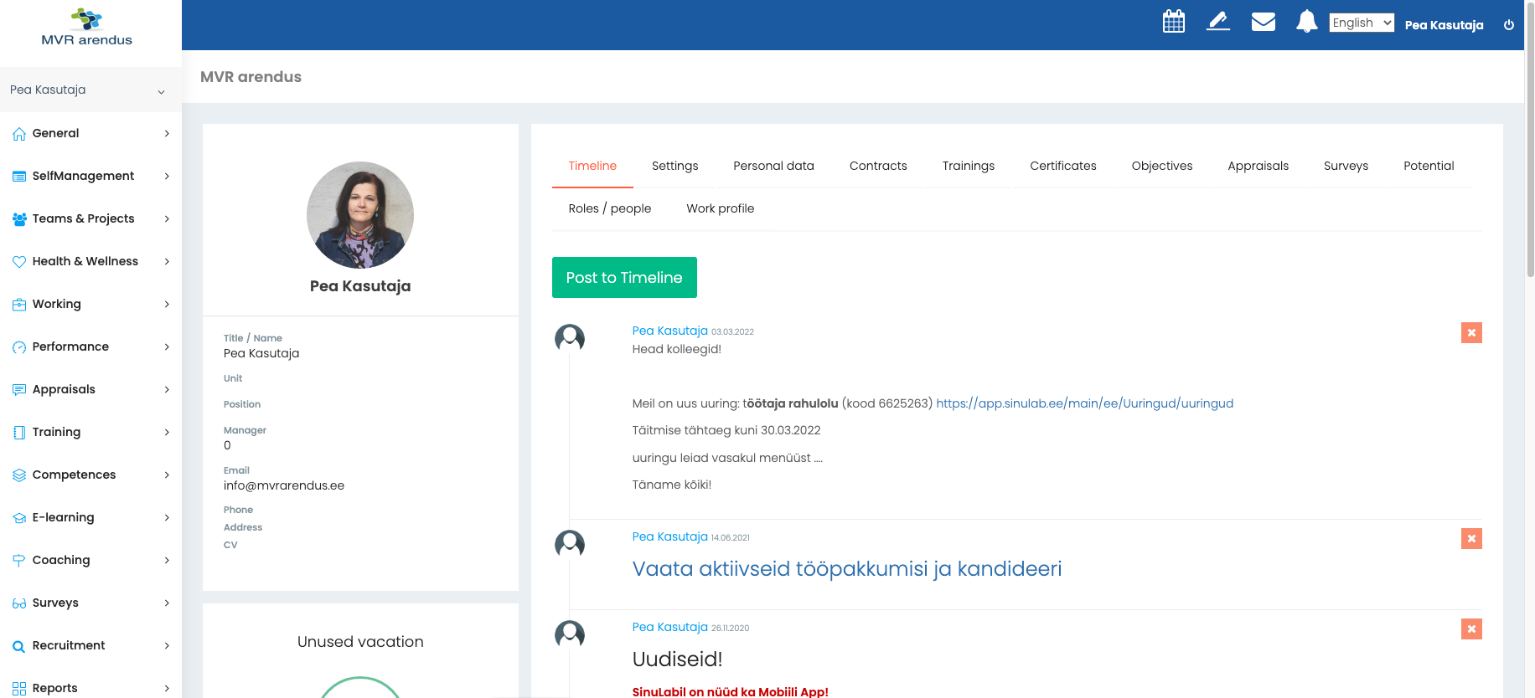Click Pea Kasutaja username in top bar
The height and width of the screenshot is (698, 1535).
(1444, 25)
